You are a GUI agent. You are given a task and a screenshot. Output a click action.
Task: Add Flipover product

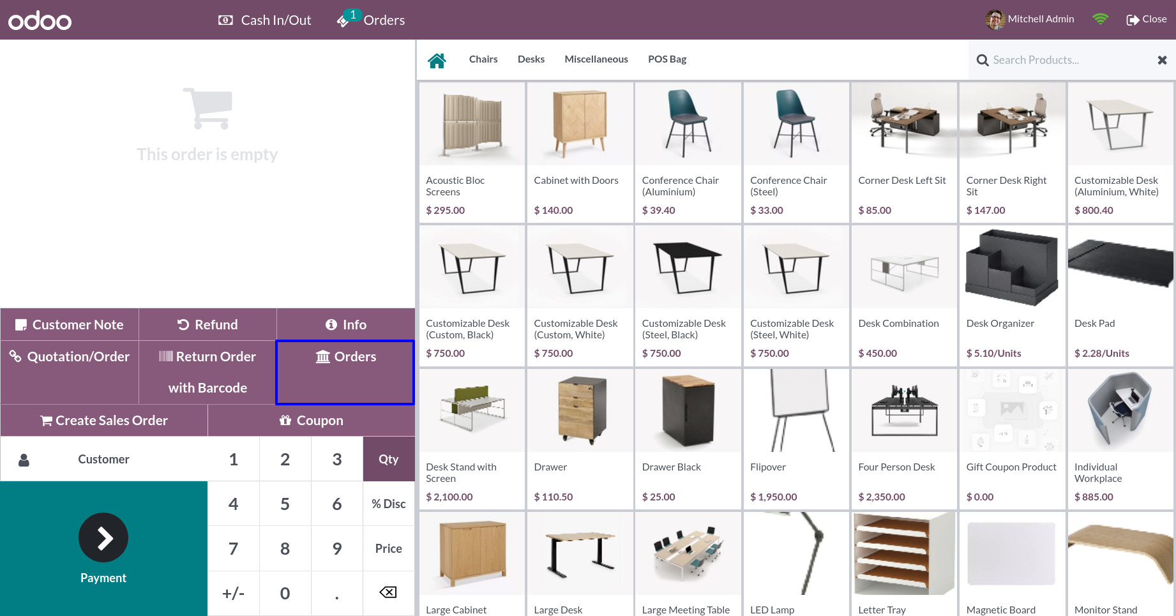tap(796, 439)
